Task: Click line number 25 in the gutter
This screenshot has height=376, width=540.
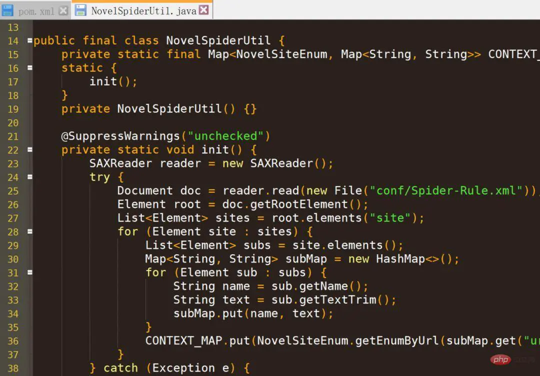Action: (x=13, y=191)
